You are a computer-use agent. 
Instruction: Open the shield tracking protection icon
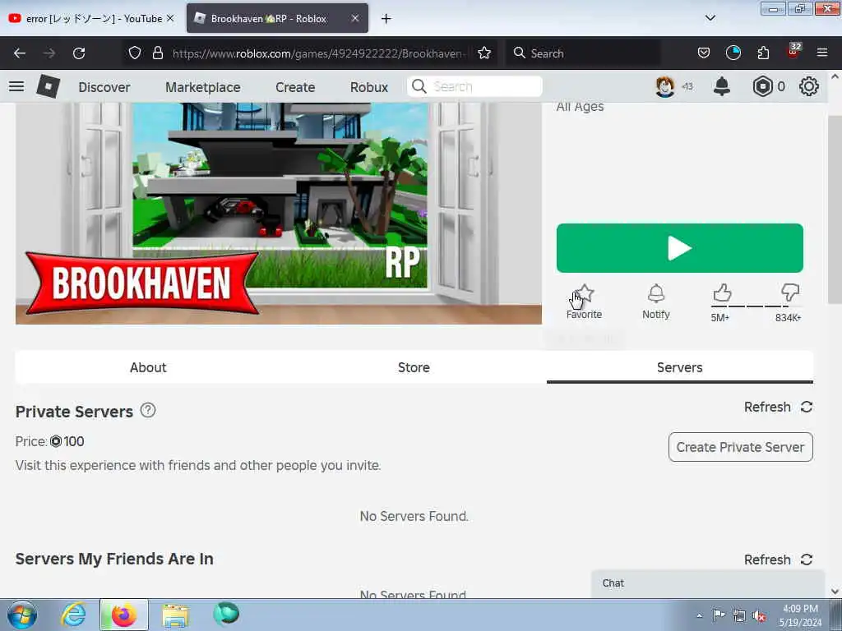[135, 53]
